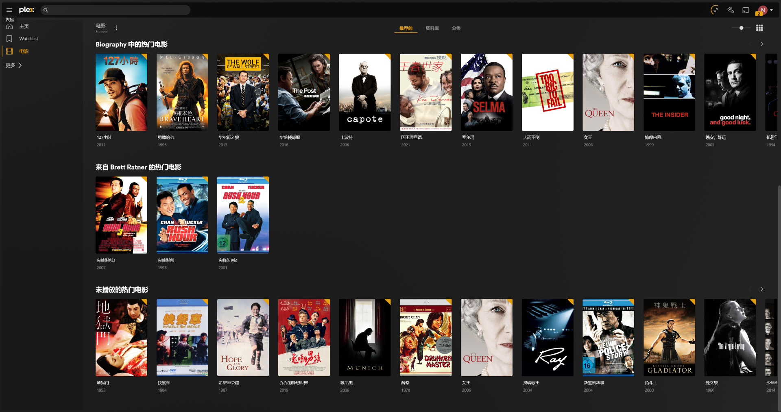Open the 尖峰时刻2 movie title link
781x412 pixels.
click(228, 260)
